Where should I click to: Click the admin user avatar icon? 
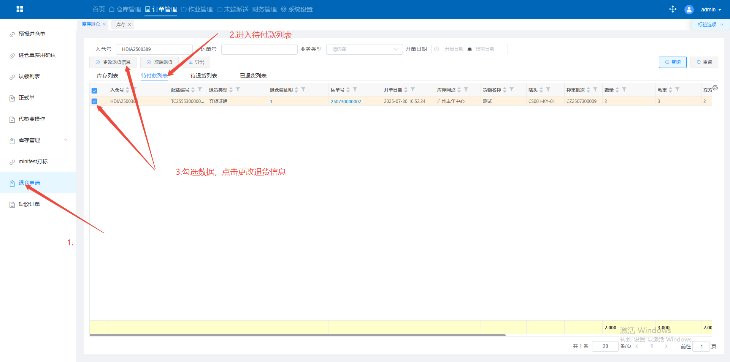[x=689, y=9]
